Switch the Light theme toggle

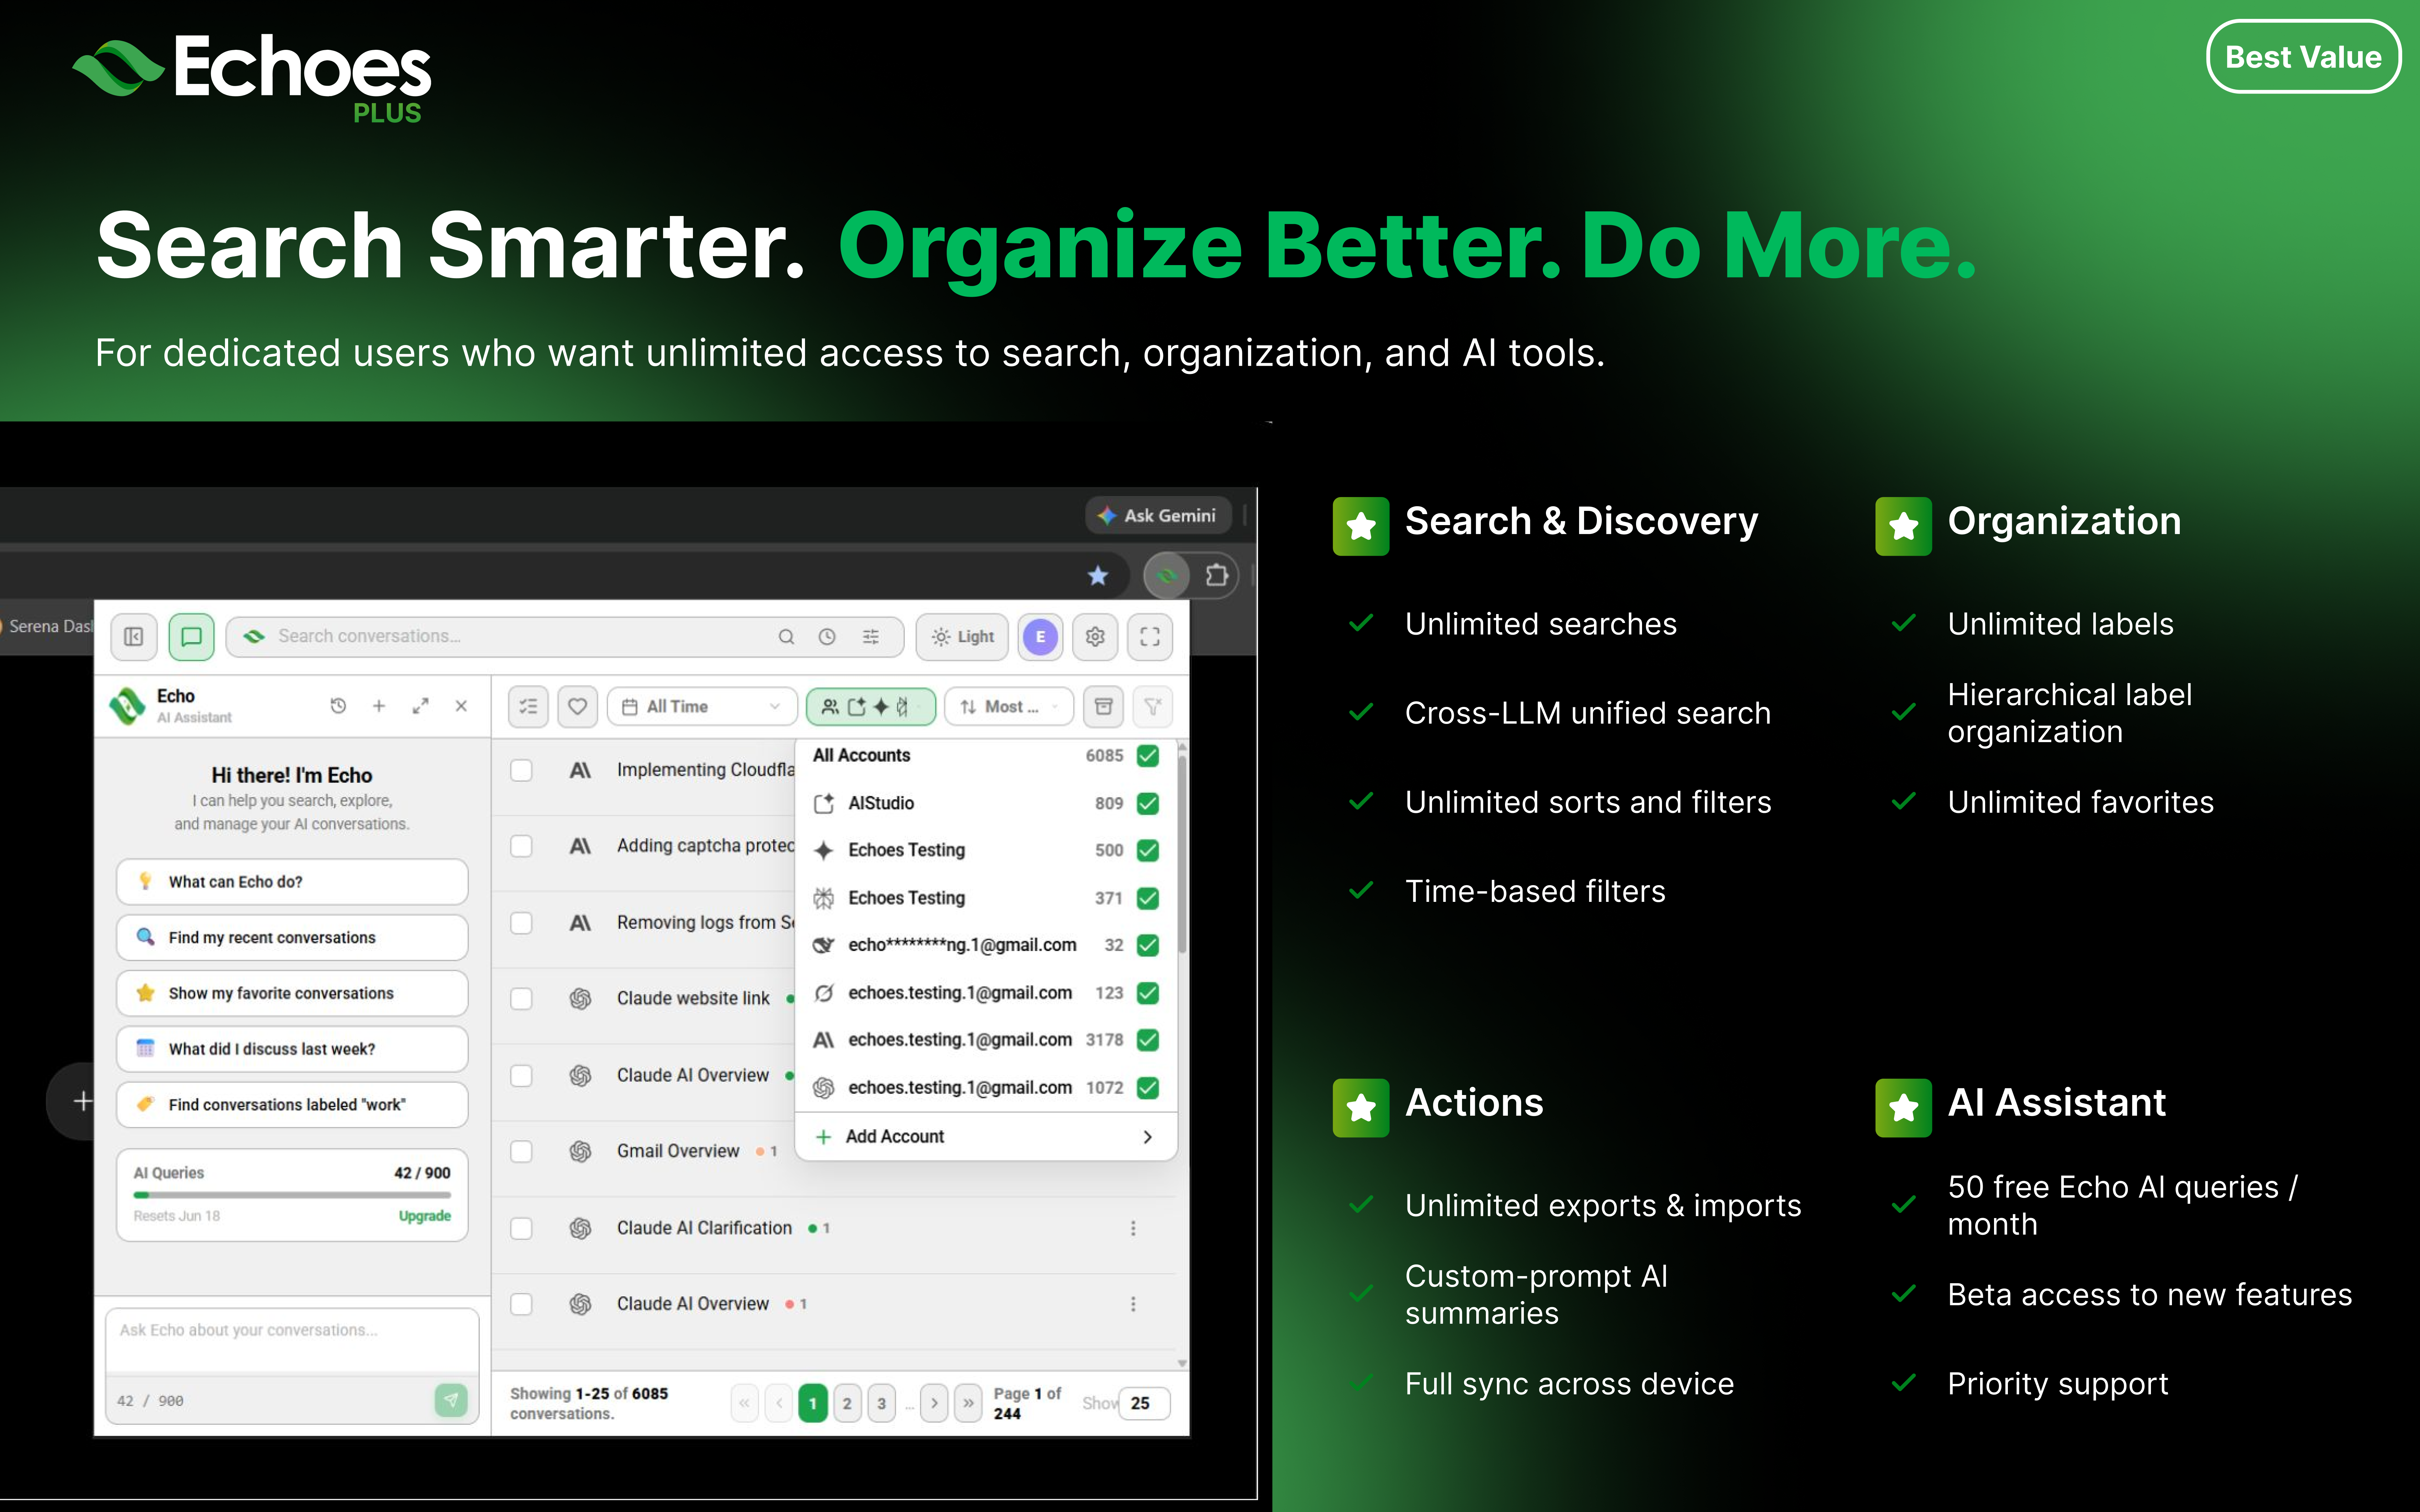pyautogui.click(x=962, y=637)
